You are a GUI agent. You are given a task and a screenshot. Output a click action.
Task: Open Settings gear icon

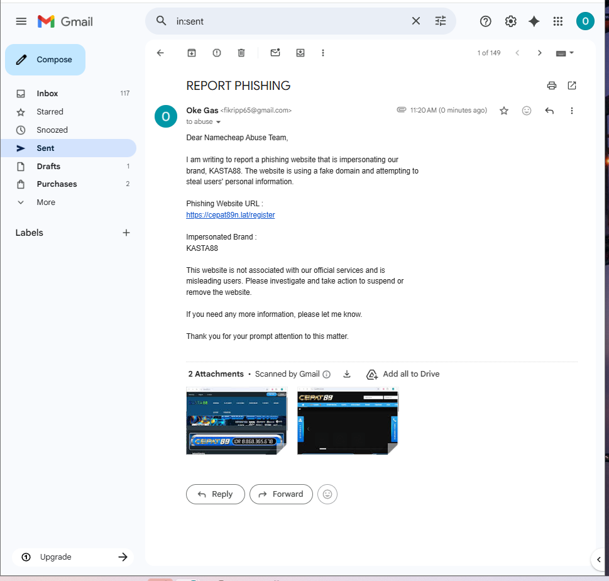tap(510, 21)
